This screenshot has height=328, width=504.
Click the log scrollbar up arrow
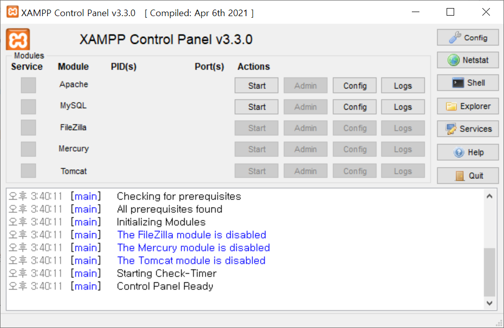489,196
